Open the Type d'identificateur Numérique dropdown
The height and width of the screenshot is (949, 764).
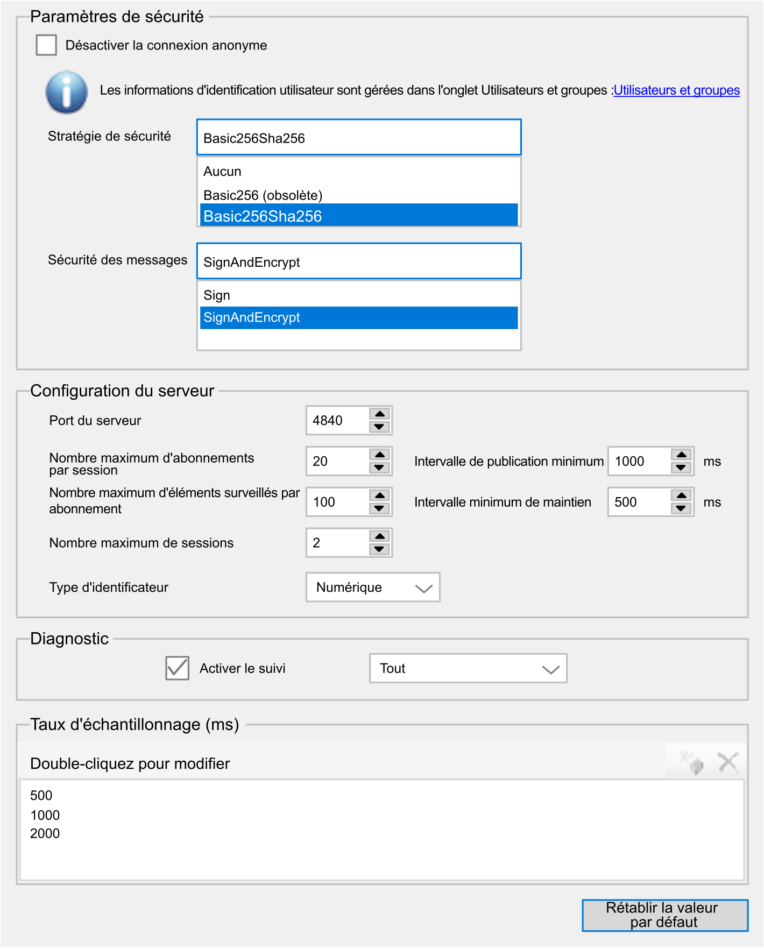(373, 587)
